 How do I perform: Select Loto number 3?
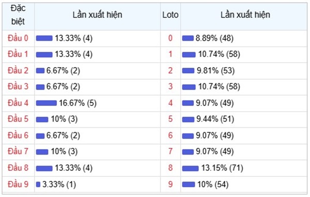pos(171,87)
